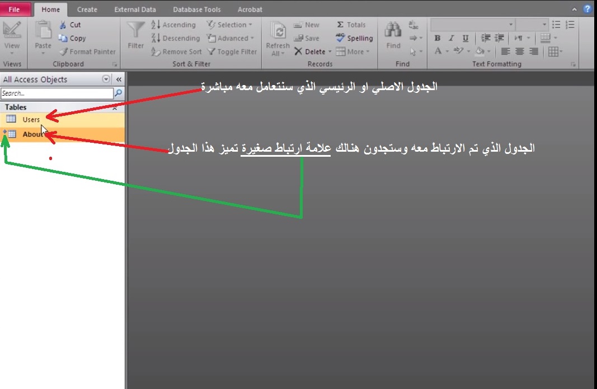597x389 pixels.
Task: Select the Format Painter tool
Action: click(x=88, y=51)
